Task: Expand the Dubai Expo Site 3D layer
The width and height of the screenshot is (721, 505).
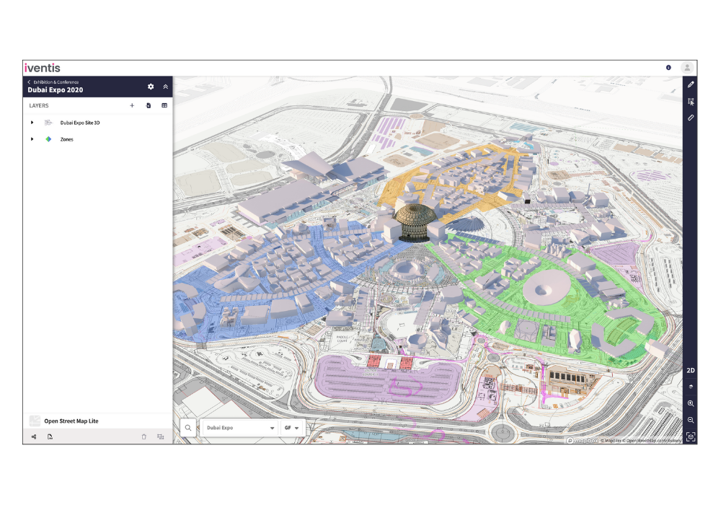Action: tap(32, 123)
